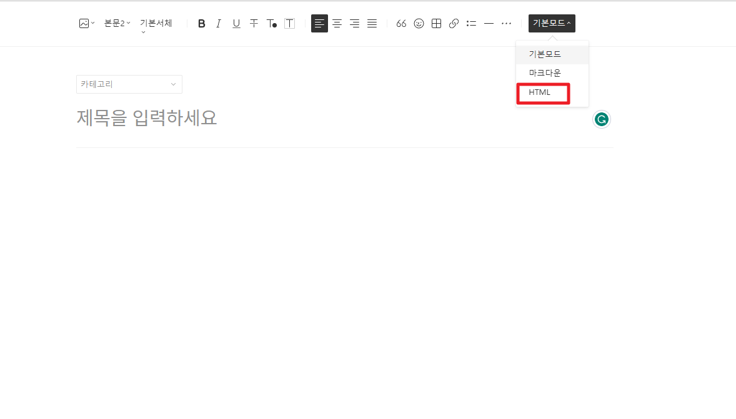
Task: Open the 카테고리 category selector
Action: click(129, 84)
